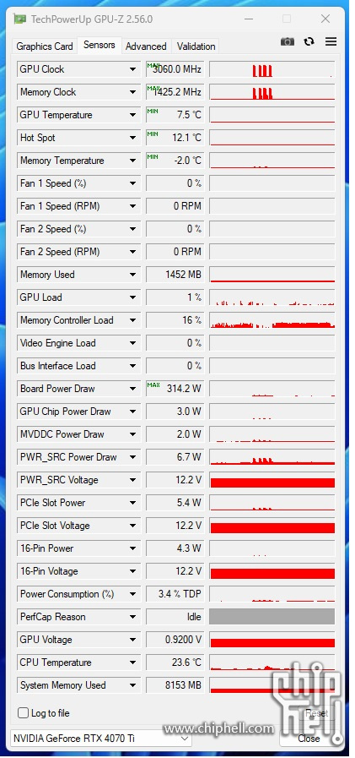The width and height of the screenshot is (355, 758).
Task: Click the refresh icon in GPU-Z header
Action: pyautogui.click(x=309, y=42)
